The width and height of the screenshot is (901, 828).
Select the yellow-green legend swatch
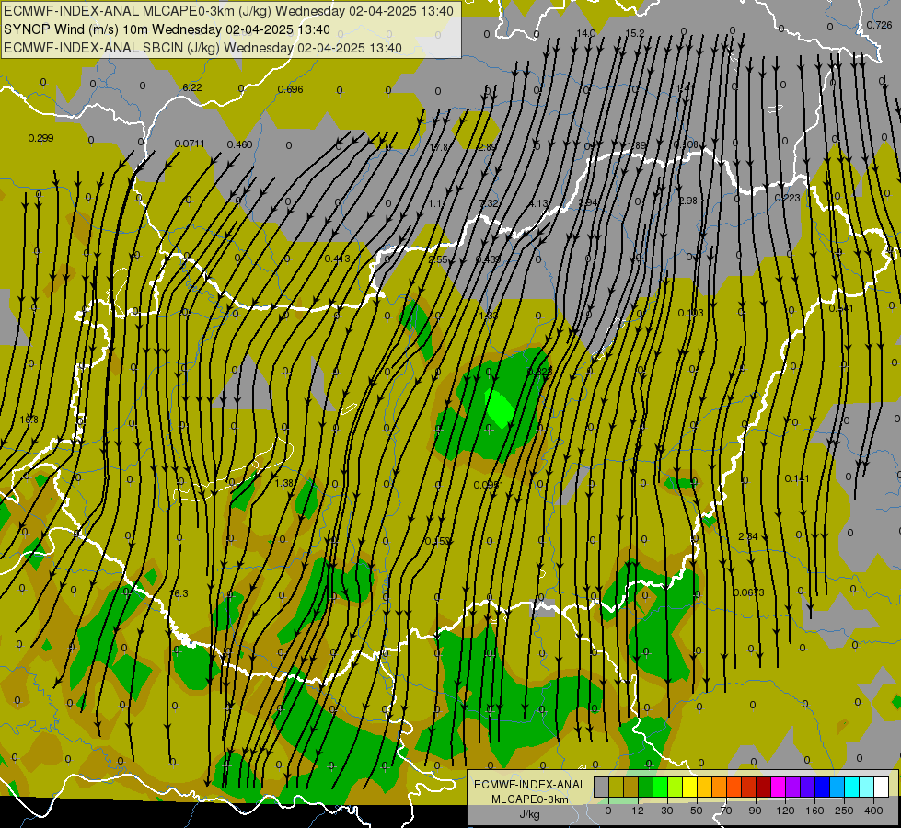click(x=676, y=787)
